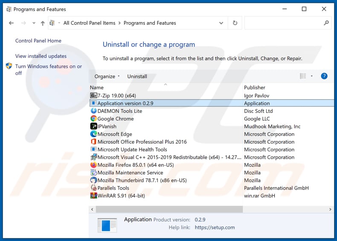Viewport: 337px width, 241px height.
Task: Click publisher Mudhook Marketing, Inc cell
Action: coord(272,126)
